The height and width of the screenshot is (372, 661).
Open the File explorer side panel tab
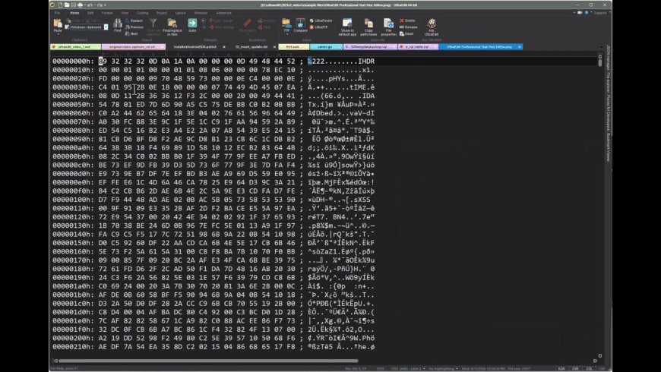pyautogui.click(x=609, y=84)
